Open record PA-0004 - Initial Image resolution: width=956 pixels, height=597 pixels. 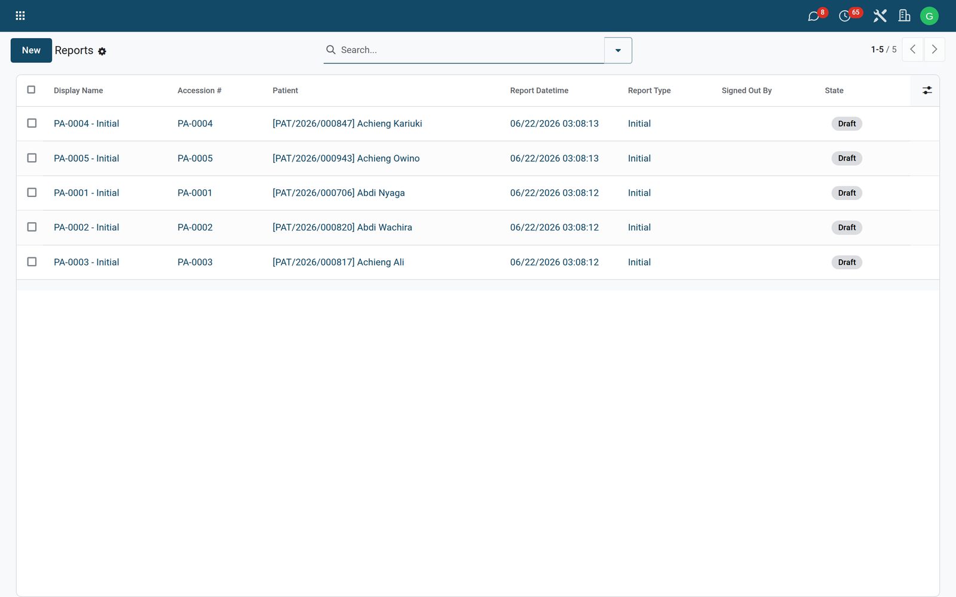86,124
